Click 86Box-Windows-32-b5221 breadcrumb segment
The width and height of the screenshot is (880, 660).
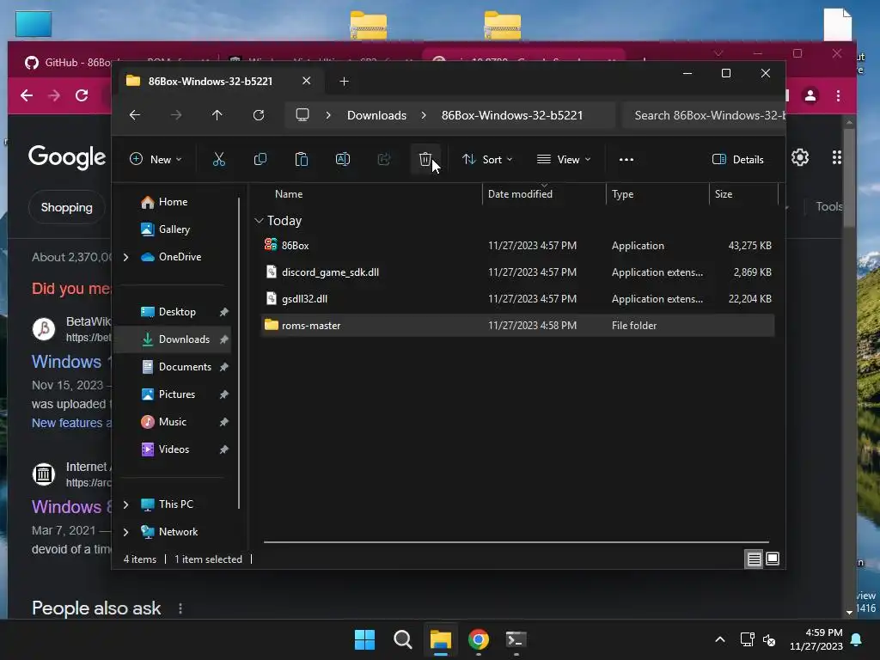click(x=512, y=115)
